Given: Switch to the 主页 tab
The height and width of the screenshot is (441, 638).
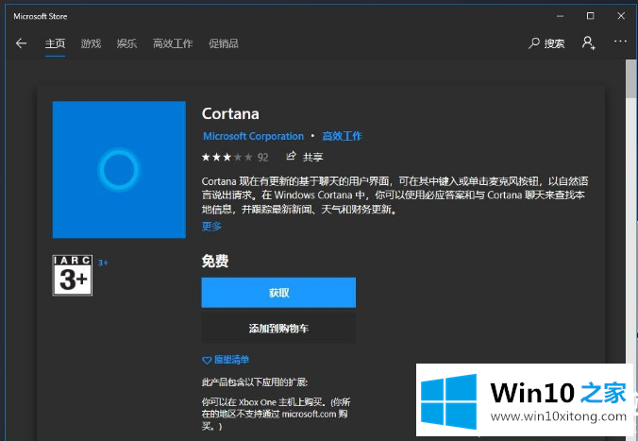Looking at the screenshot, I should coord(55,43).
